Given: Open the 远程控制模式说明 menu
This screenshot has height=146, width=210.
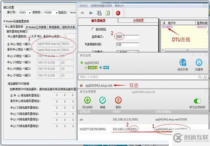Looking at the screenshot, I should (101, 6).
